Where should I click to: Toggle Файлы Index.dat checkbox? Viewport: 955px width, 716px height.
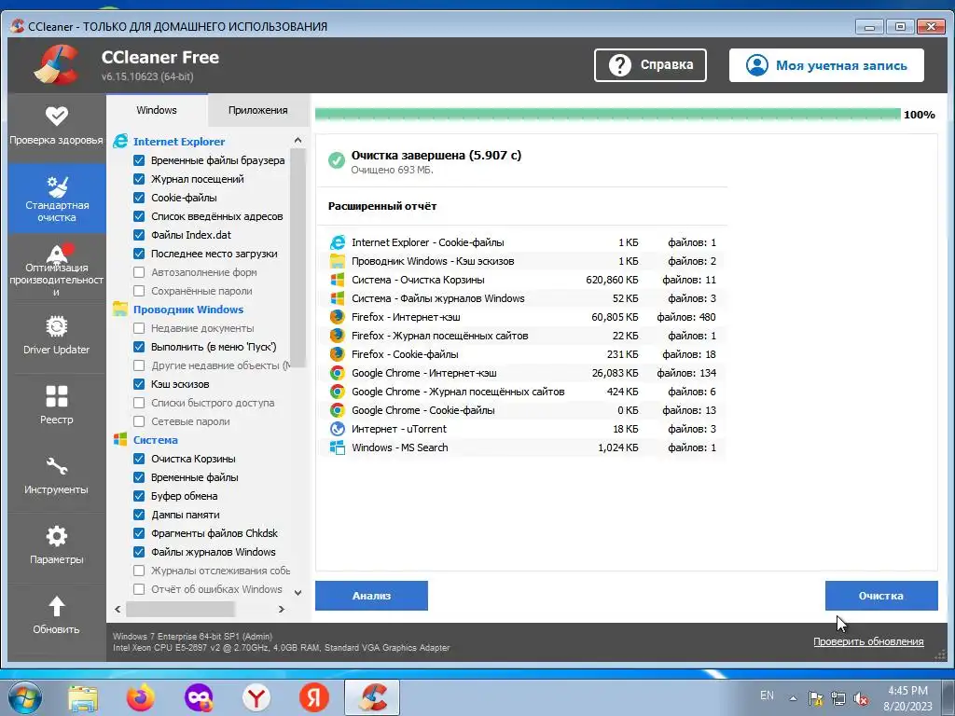click(139, 235)
